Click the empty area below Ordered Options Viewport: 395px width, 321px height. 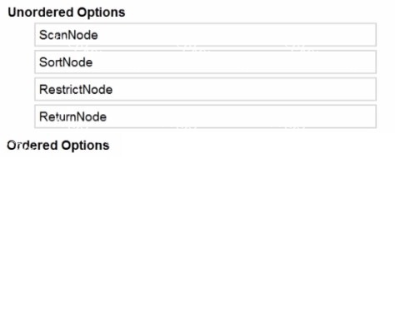click(x=197, y=235)
